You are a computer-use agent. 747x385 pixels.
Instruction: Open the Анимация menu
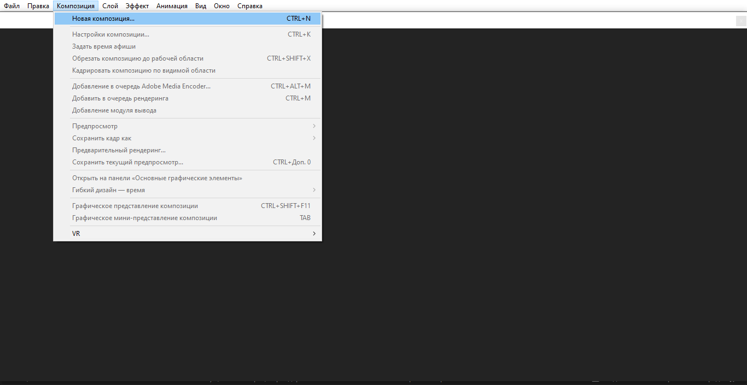pos(172,6)
